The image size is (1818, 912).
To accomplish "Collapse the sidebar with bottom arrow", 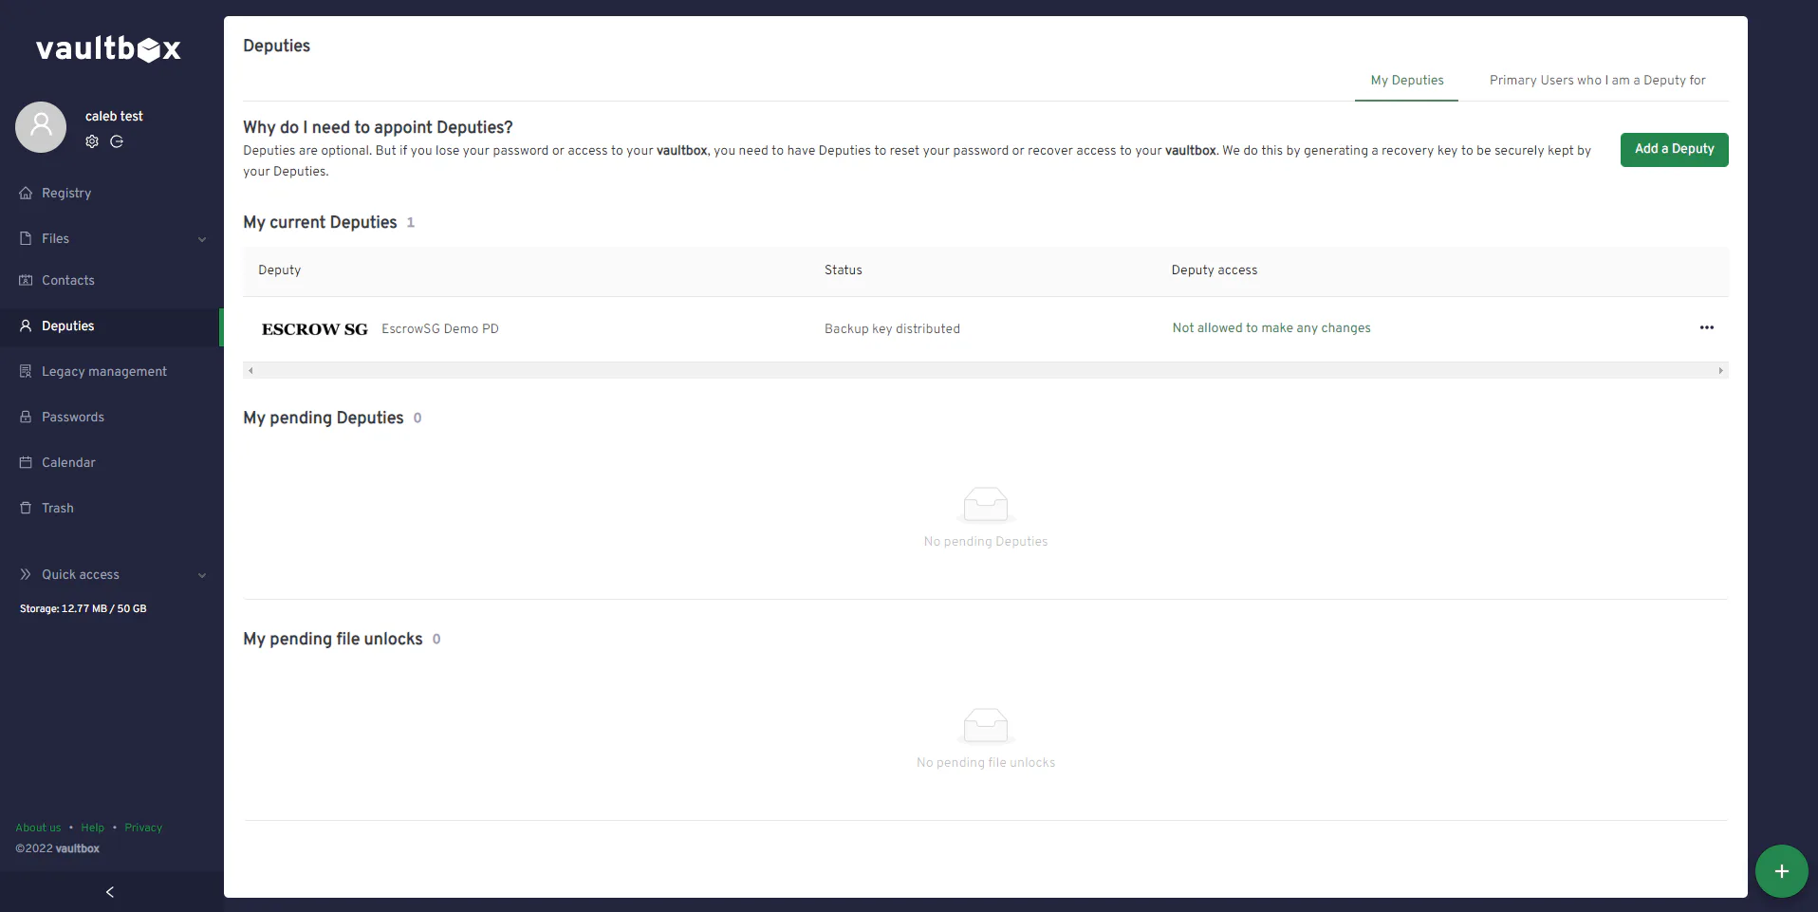I will pyautogui.click(x=110, y=892).
